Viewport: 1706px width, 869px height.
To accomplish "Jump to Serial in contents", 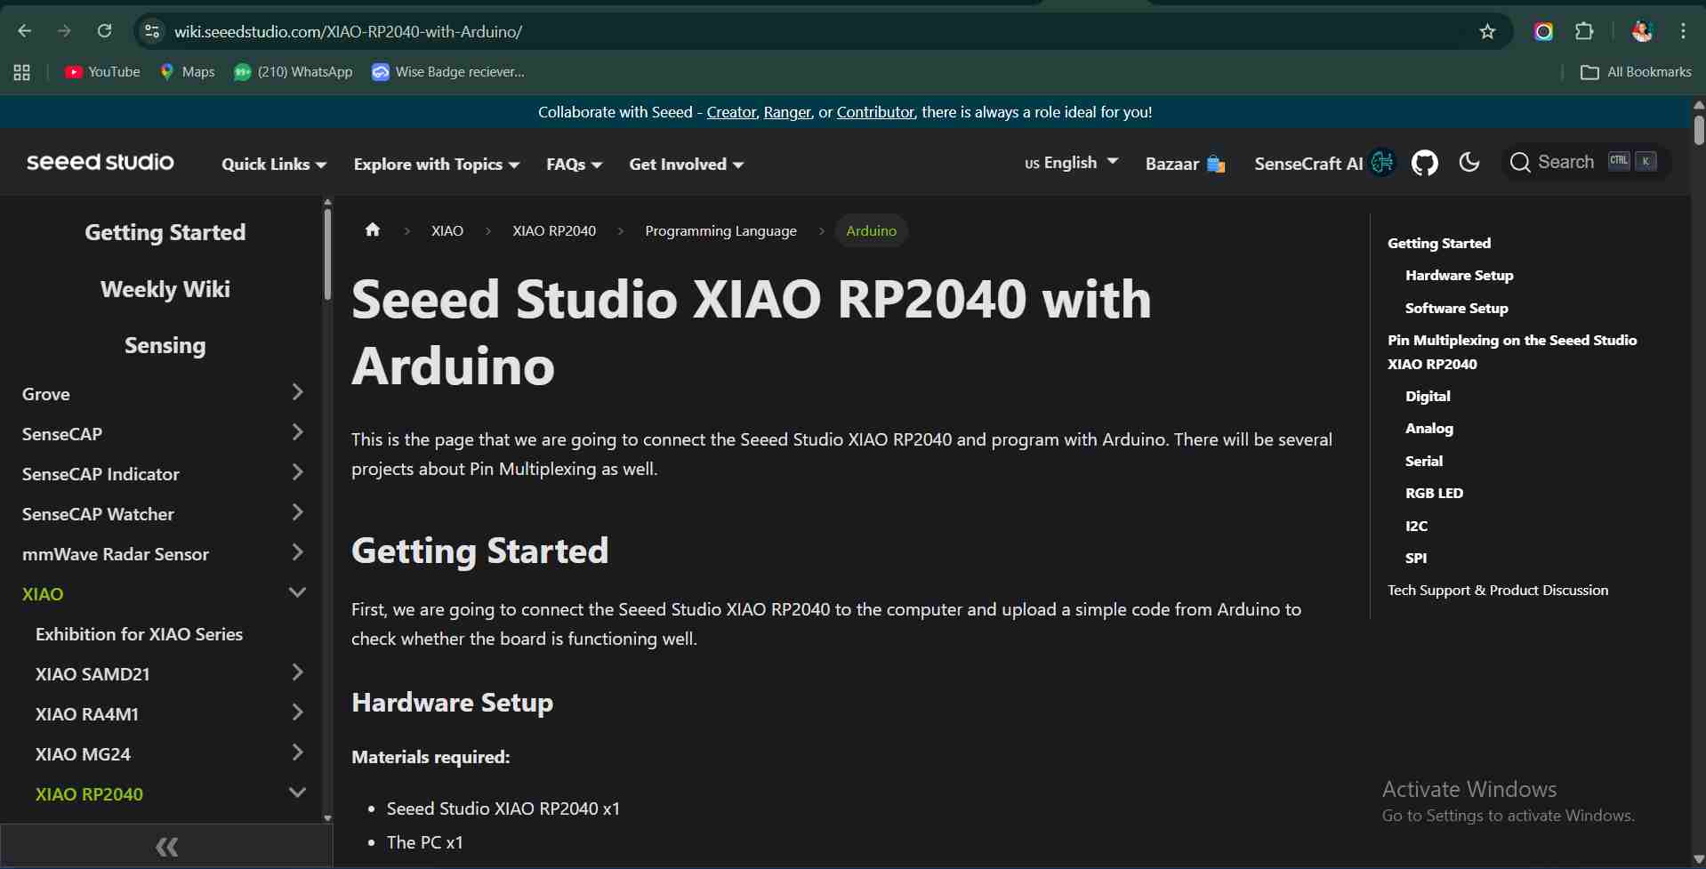I will click(x=1423, y=461).
